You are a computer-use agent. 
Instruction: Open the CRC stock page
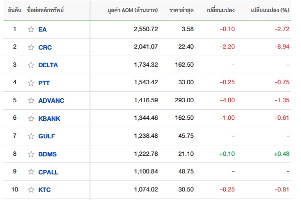click(45, 47)
